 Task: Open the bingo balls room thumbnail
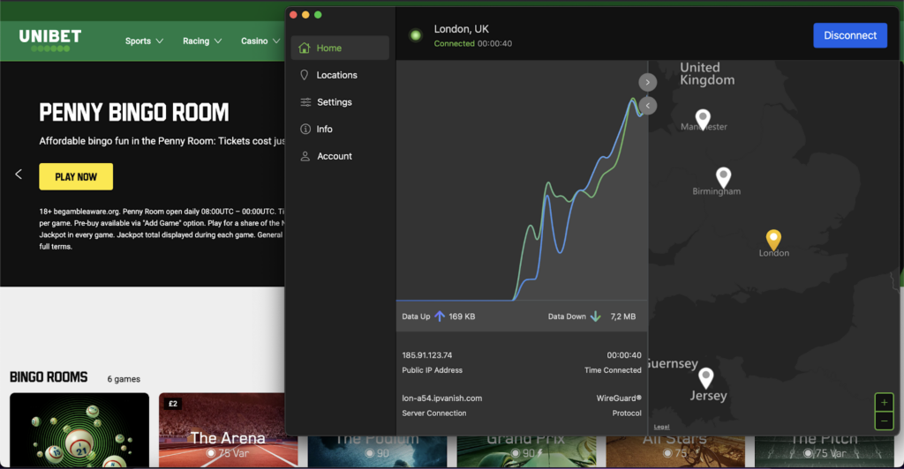pos(79,429)
